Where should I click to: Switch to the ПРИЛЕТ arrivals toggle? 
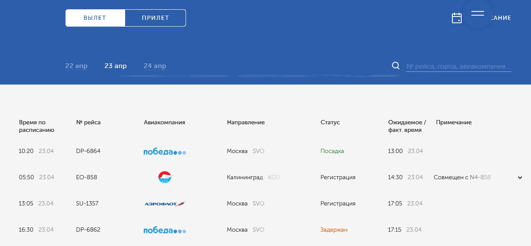(x=155, y=18)
